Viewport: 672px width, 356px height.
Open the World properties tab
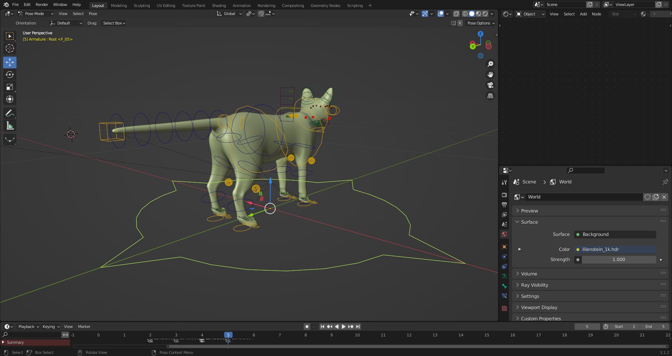504,234
